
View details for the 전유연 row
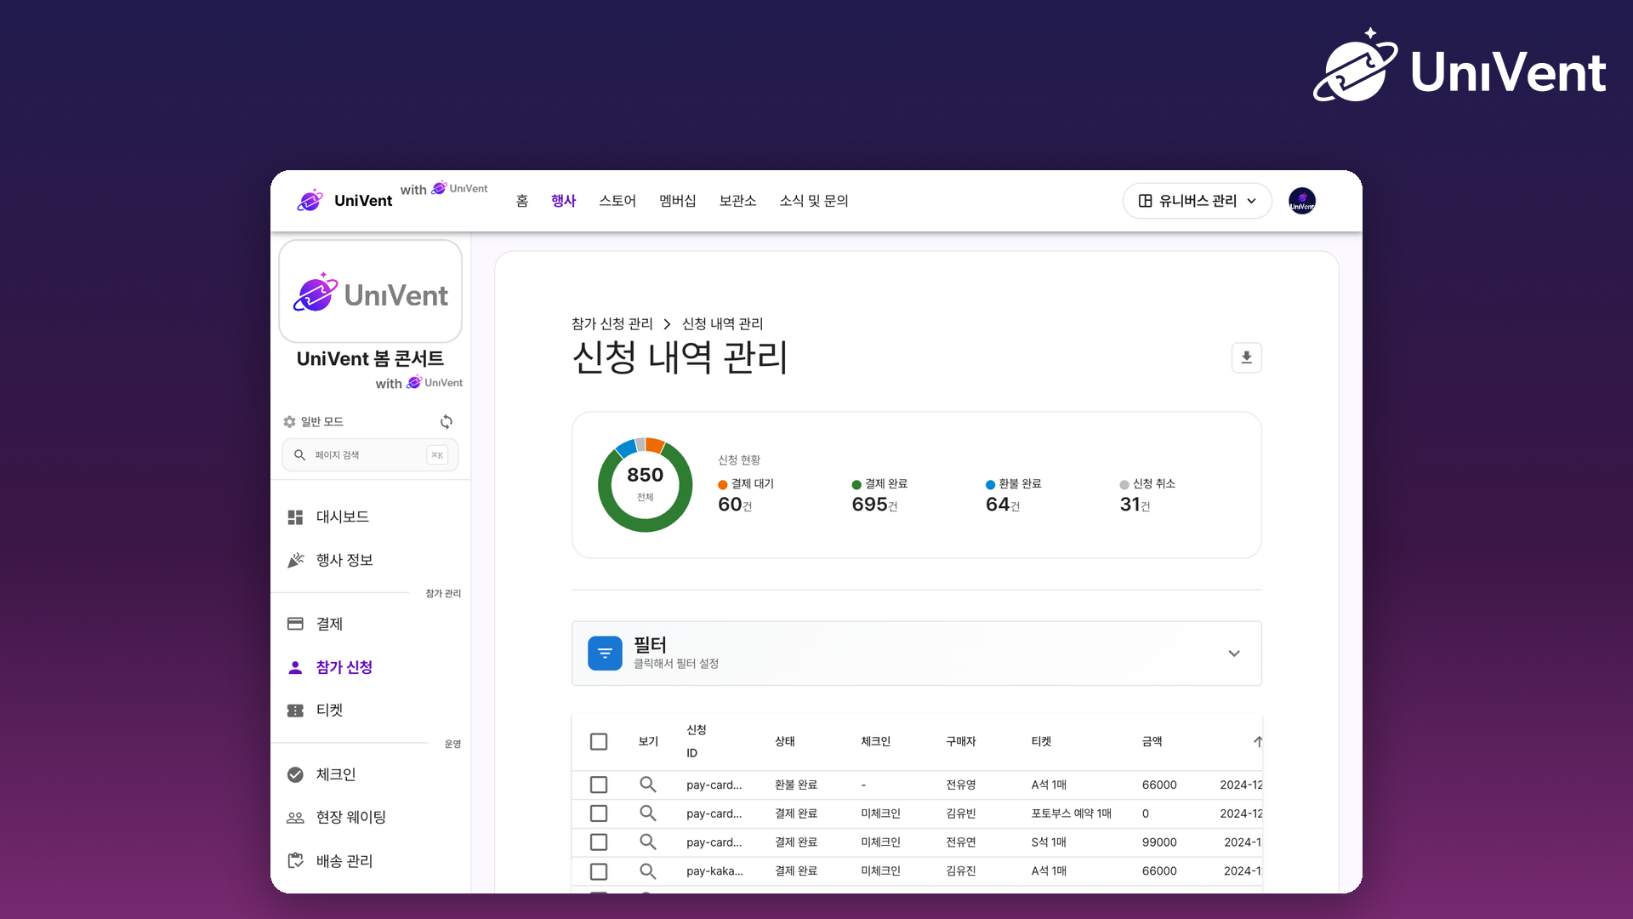[x=647, y=842]
